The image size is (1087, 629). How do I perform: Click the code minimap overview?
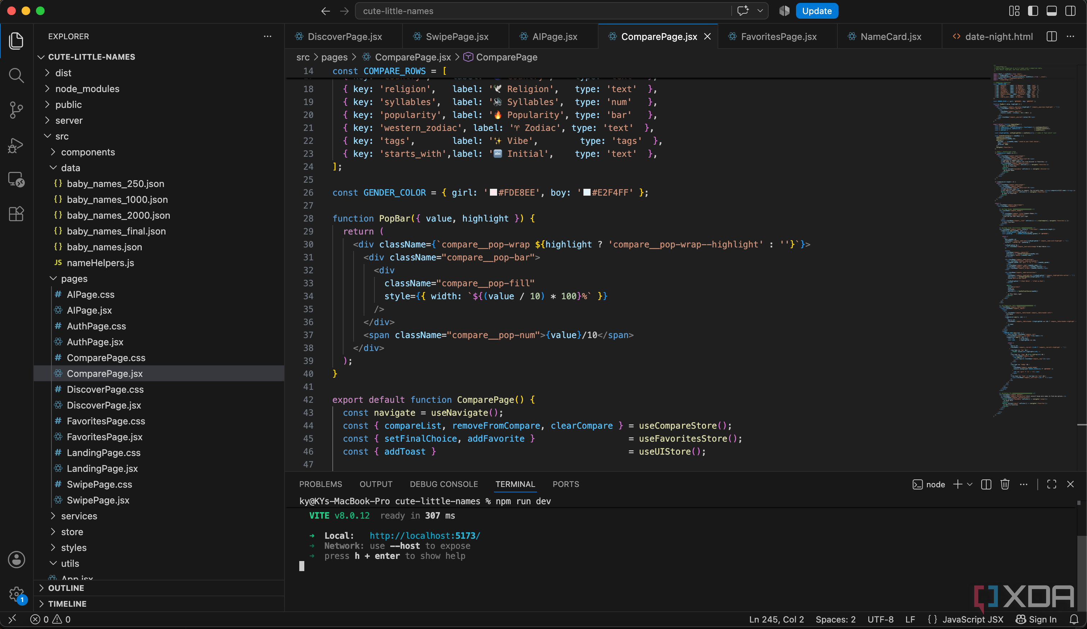pos(1034,242)
